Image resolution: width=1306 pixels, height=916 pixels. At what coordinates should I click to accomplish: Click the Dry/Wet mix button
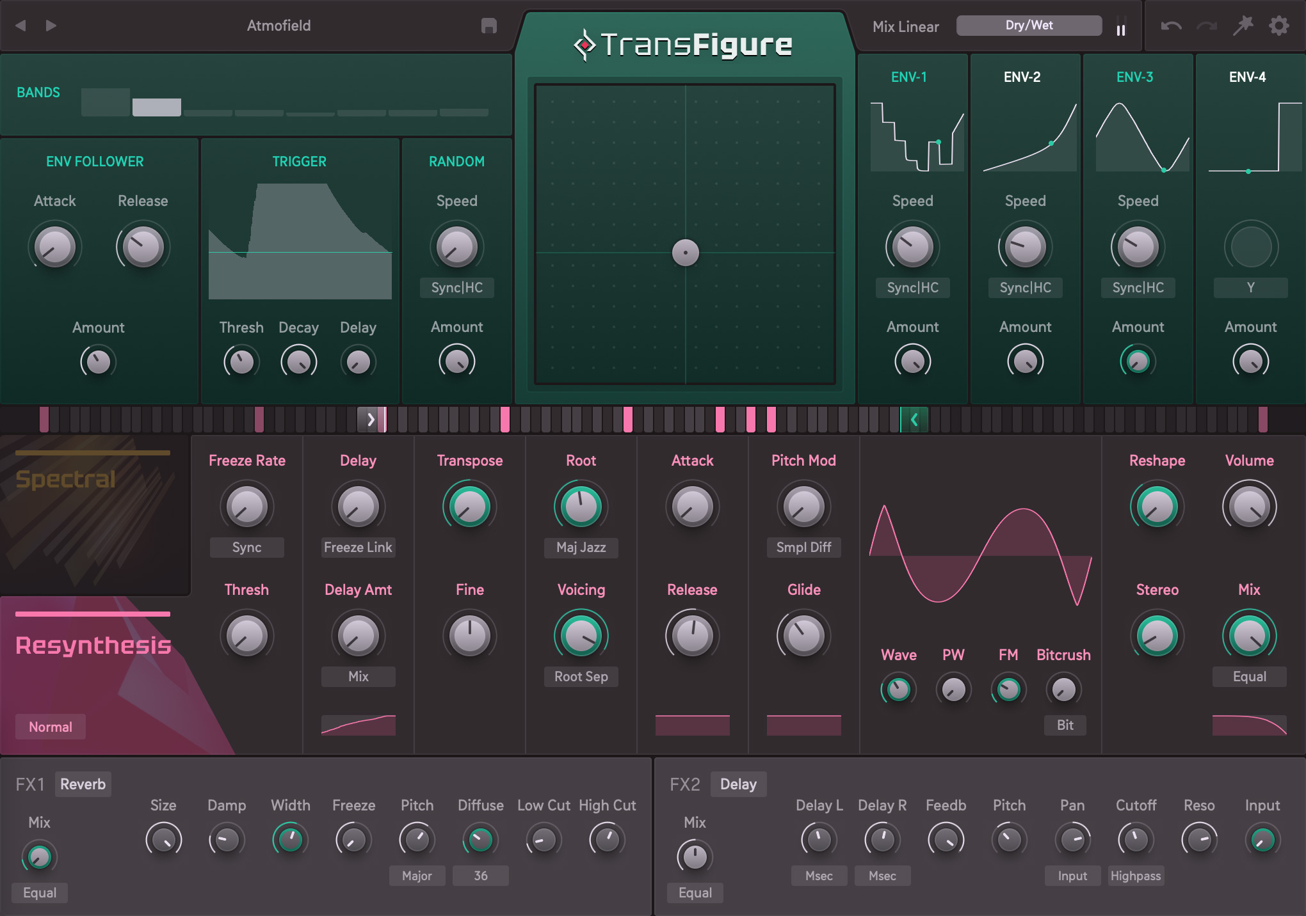click(x=1029, y=25)
